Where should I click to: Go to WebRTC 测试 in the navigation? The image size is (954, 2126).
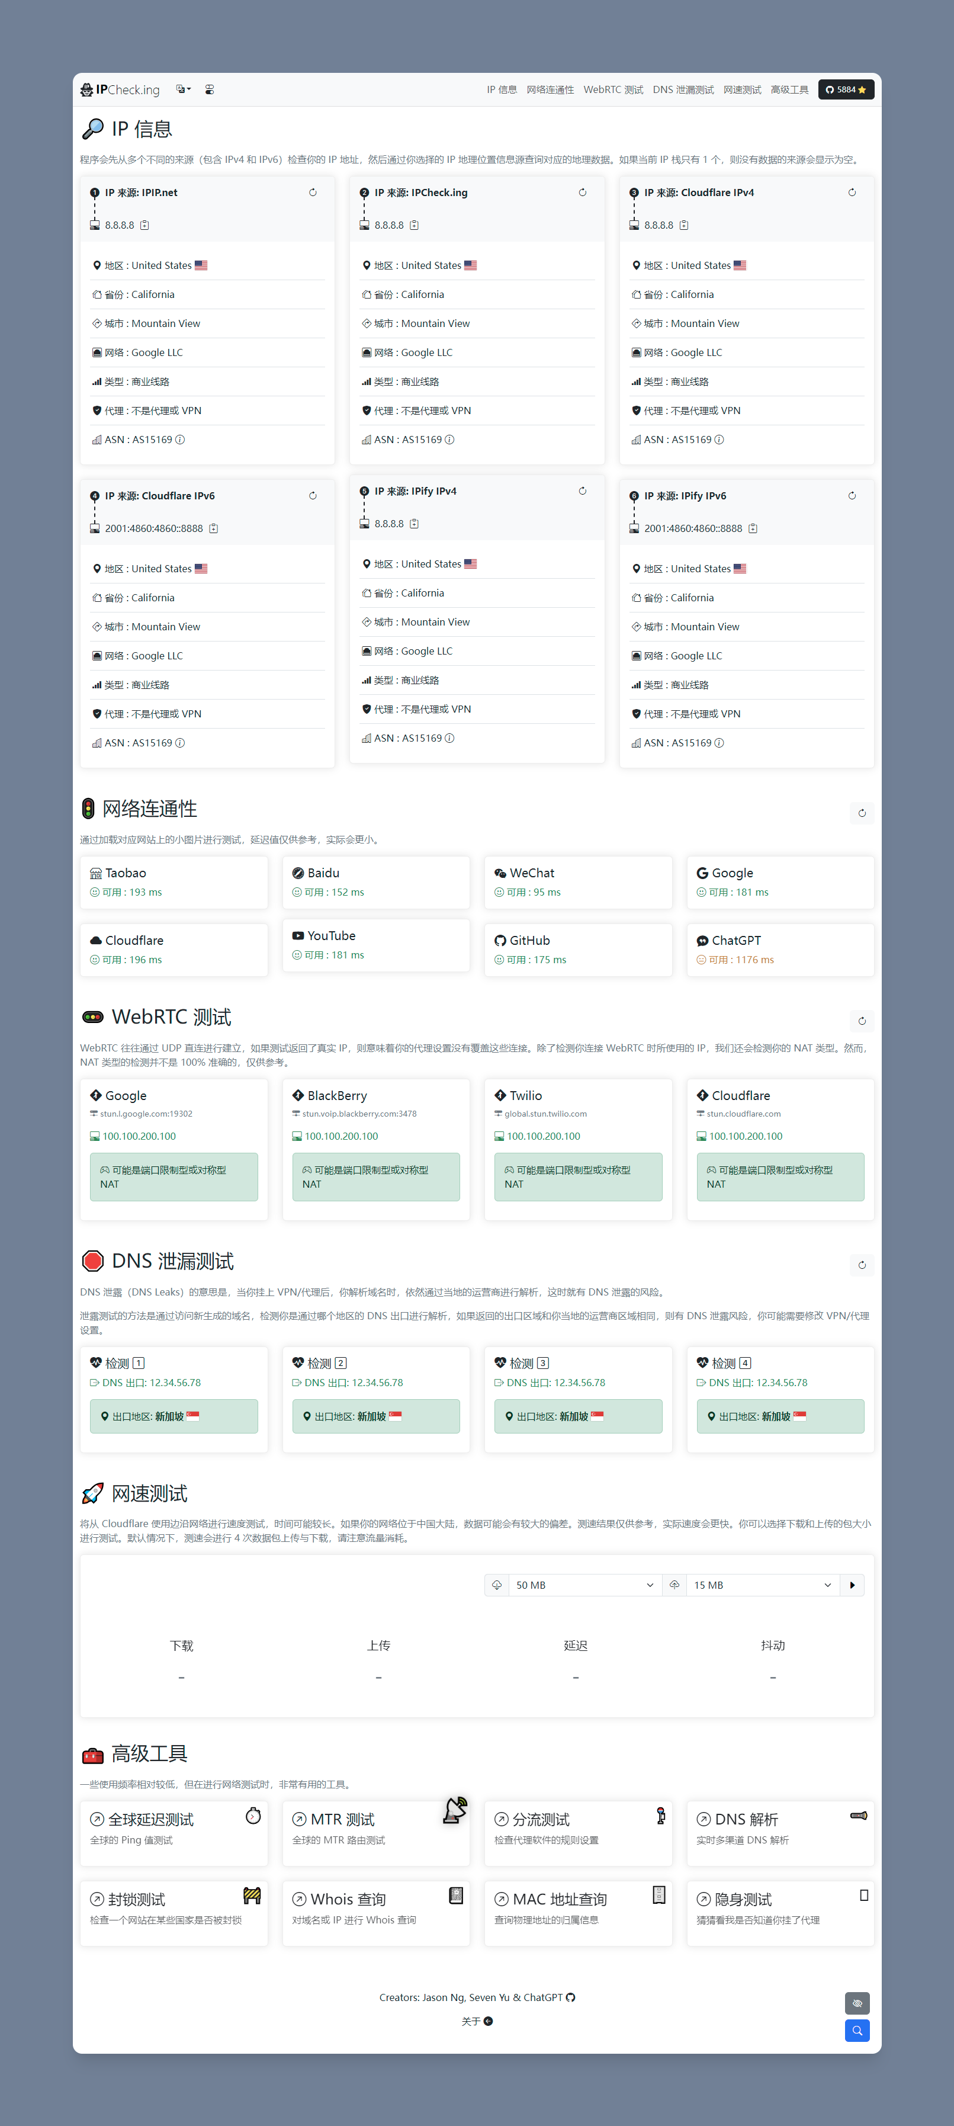click(x=613, y=90)
